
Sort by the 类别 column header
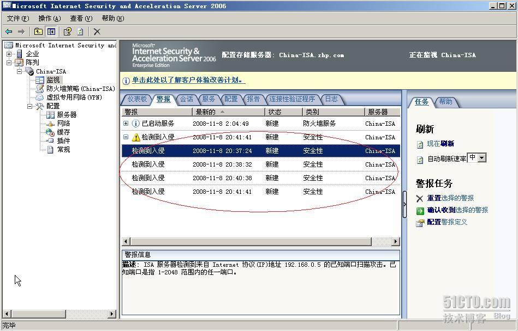click(334, 112)
